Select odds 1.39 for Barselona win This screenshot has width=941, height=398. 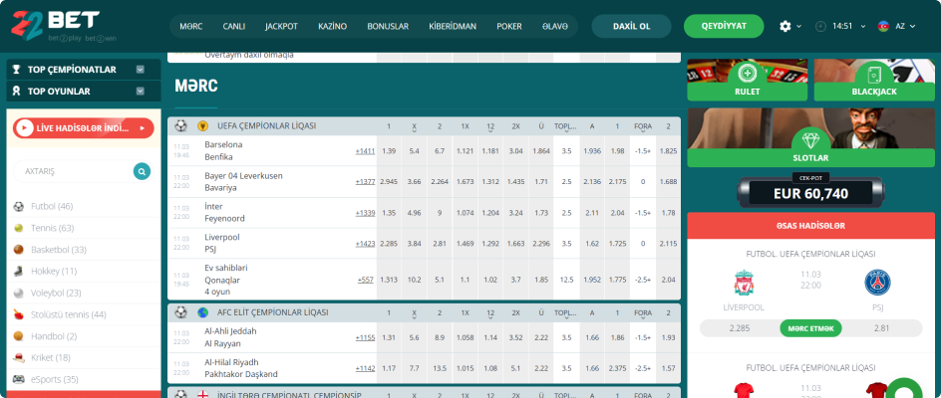click(x=389, y=151)
